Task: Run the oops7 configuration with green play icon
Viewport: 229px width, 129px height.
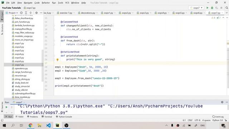Action: 208,8
